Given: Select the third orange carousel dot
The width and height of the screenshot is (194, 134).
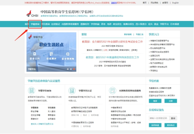Looking at the screenshot, I should pos(74,69).
